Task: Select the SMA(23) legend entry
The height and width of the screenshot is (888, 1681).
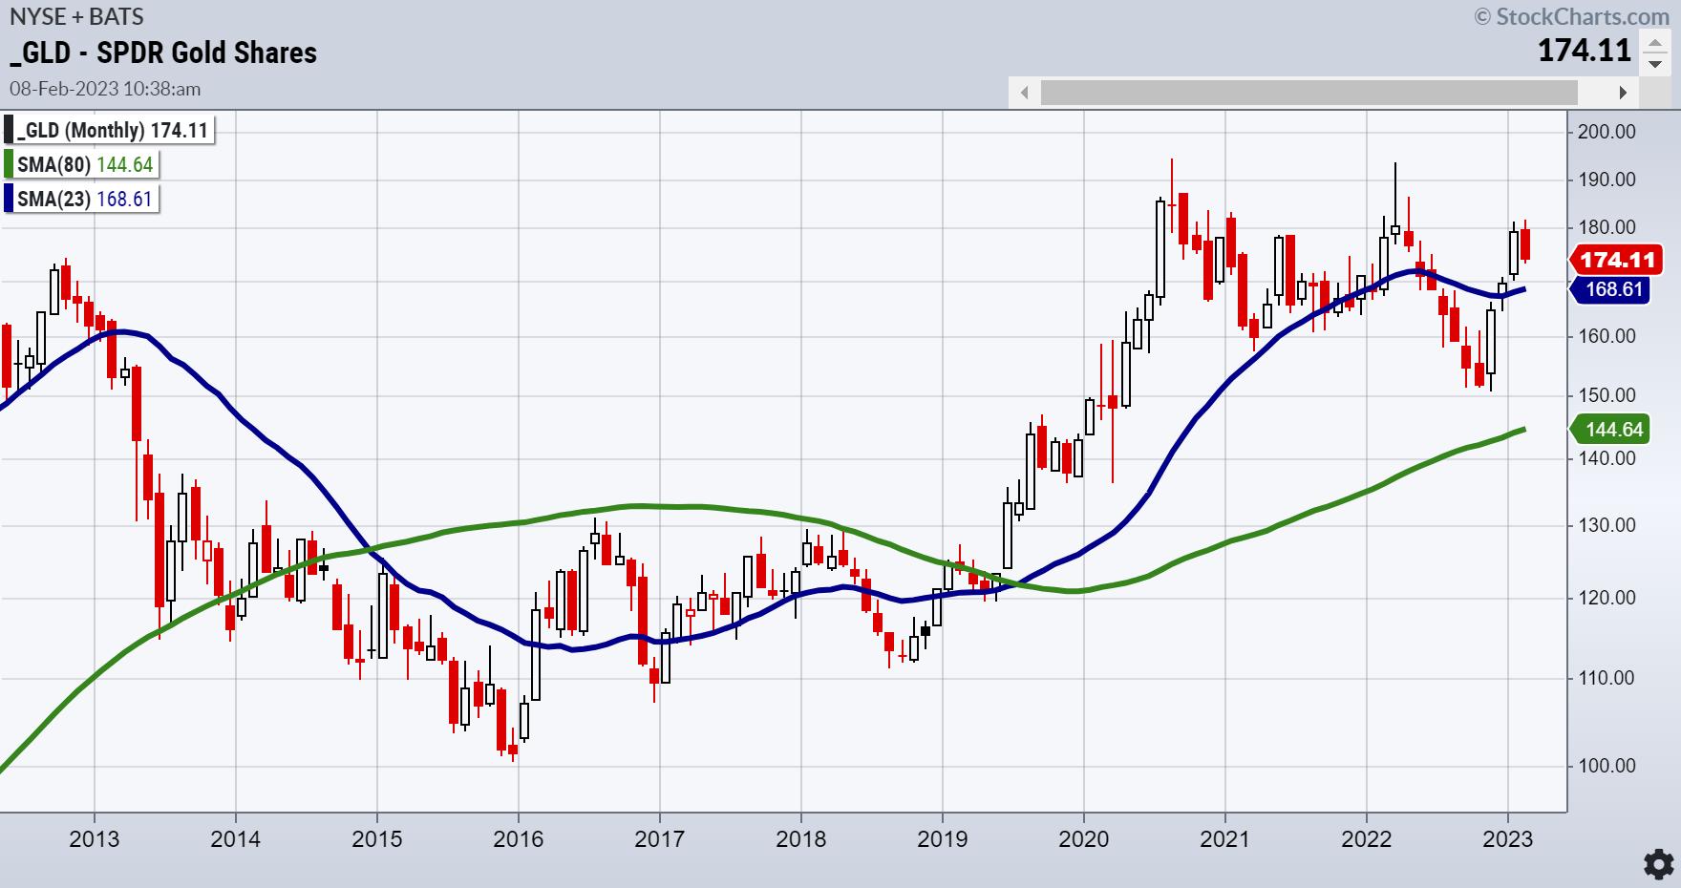Action: pos(85,199)
